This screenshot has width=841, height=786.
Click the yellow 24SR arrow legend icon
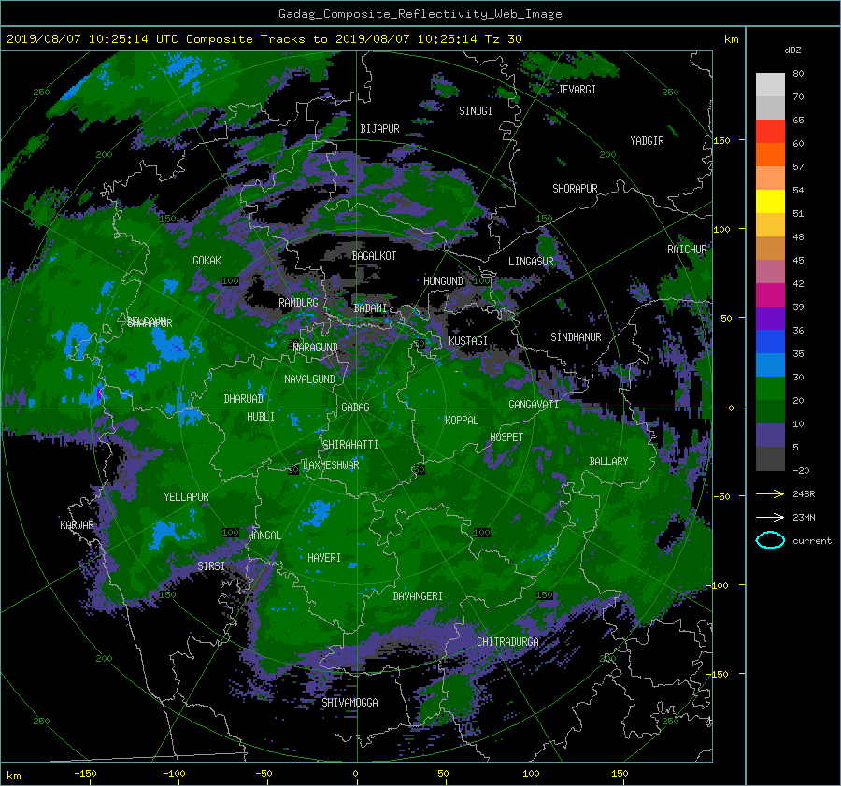(x=770, y=494)
